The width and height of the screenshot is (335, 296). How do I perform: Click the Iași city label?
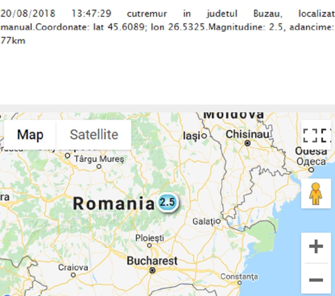point(192,136)
